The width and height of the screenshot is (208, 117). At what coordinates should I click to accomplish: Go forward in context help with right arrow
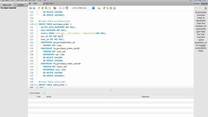200,8
